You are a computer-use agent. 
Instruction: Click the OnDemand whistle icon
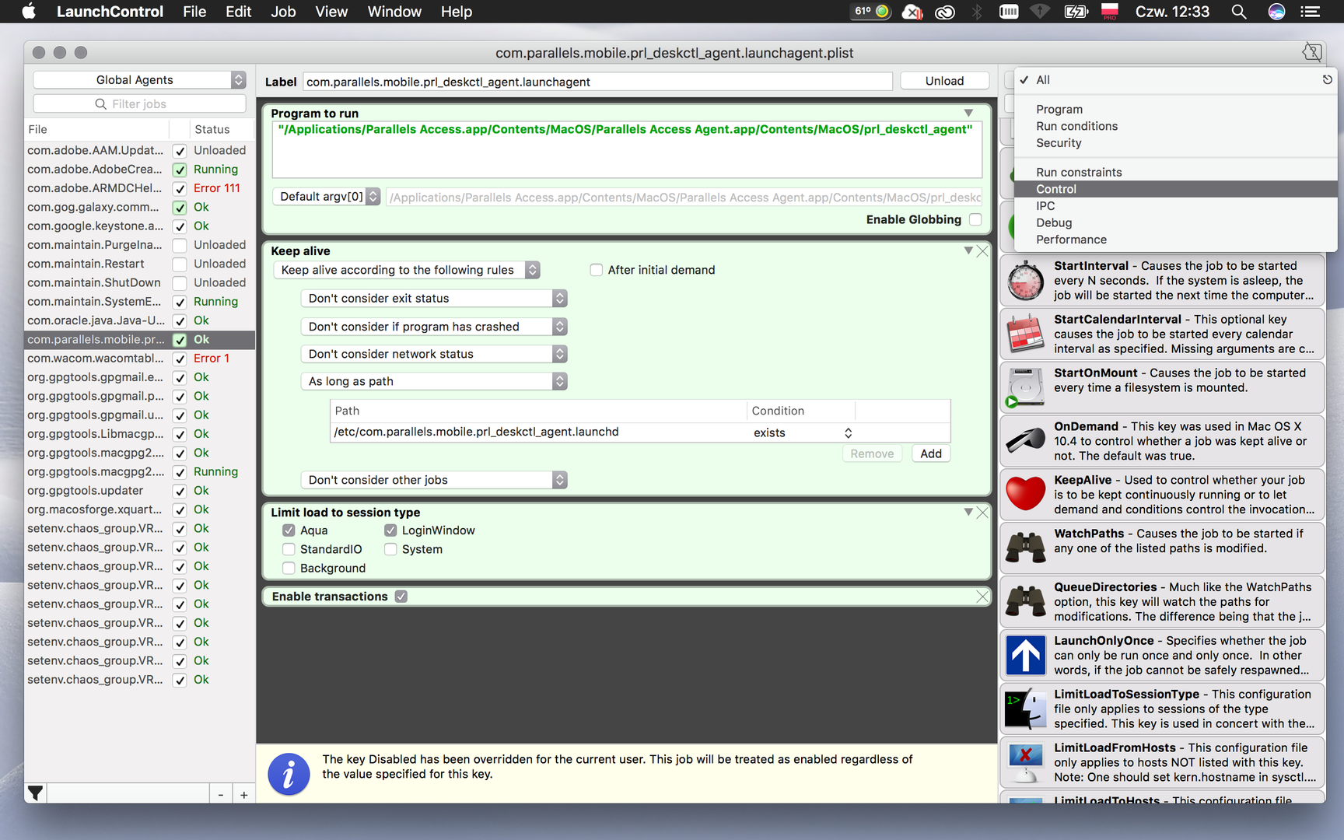[1025, 441]
